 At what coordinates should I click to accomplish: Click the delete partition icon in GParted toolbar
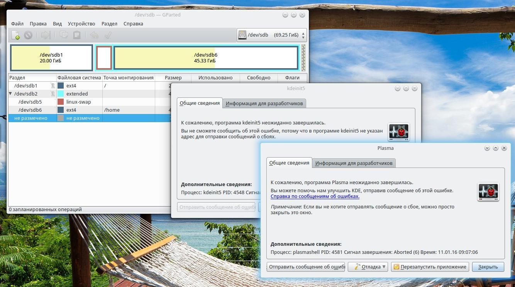(x=28, y=35)
